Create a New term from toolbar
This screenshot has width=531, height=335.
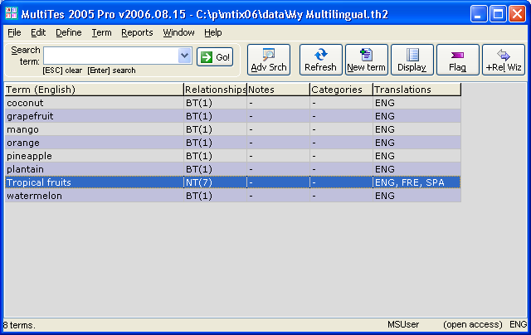coord(366,60)
